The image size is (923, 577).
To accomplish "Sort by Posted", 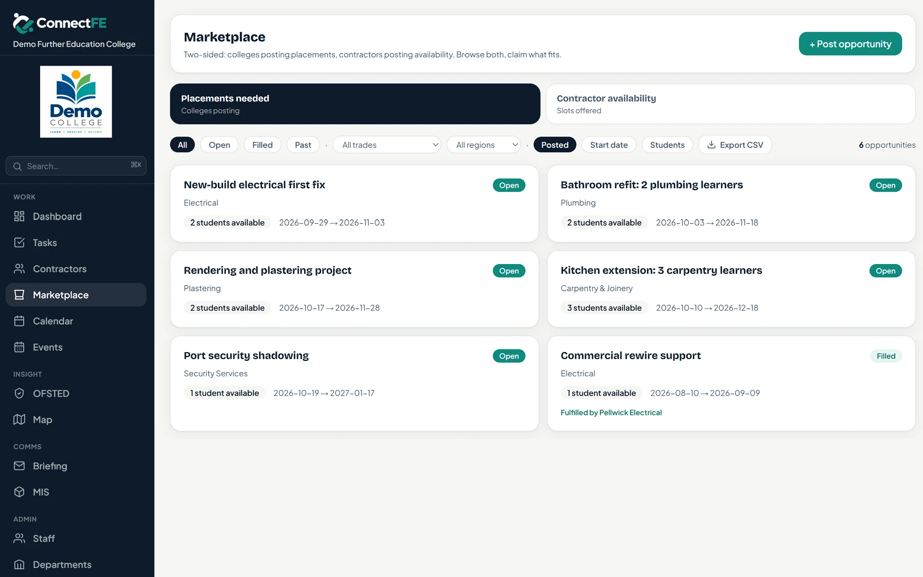I will click(555, 145).
